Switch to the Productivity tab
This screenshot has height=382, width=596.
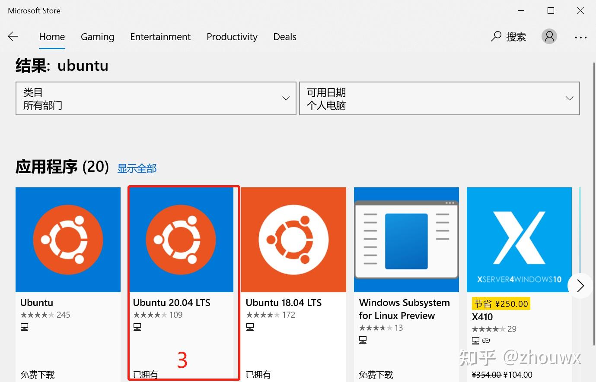[x=232, y=37]
